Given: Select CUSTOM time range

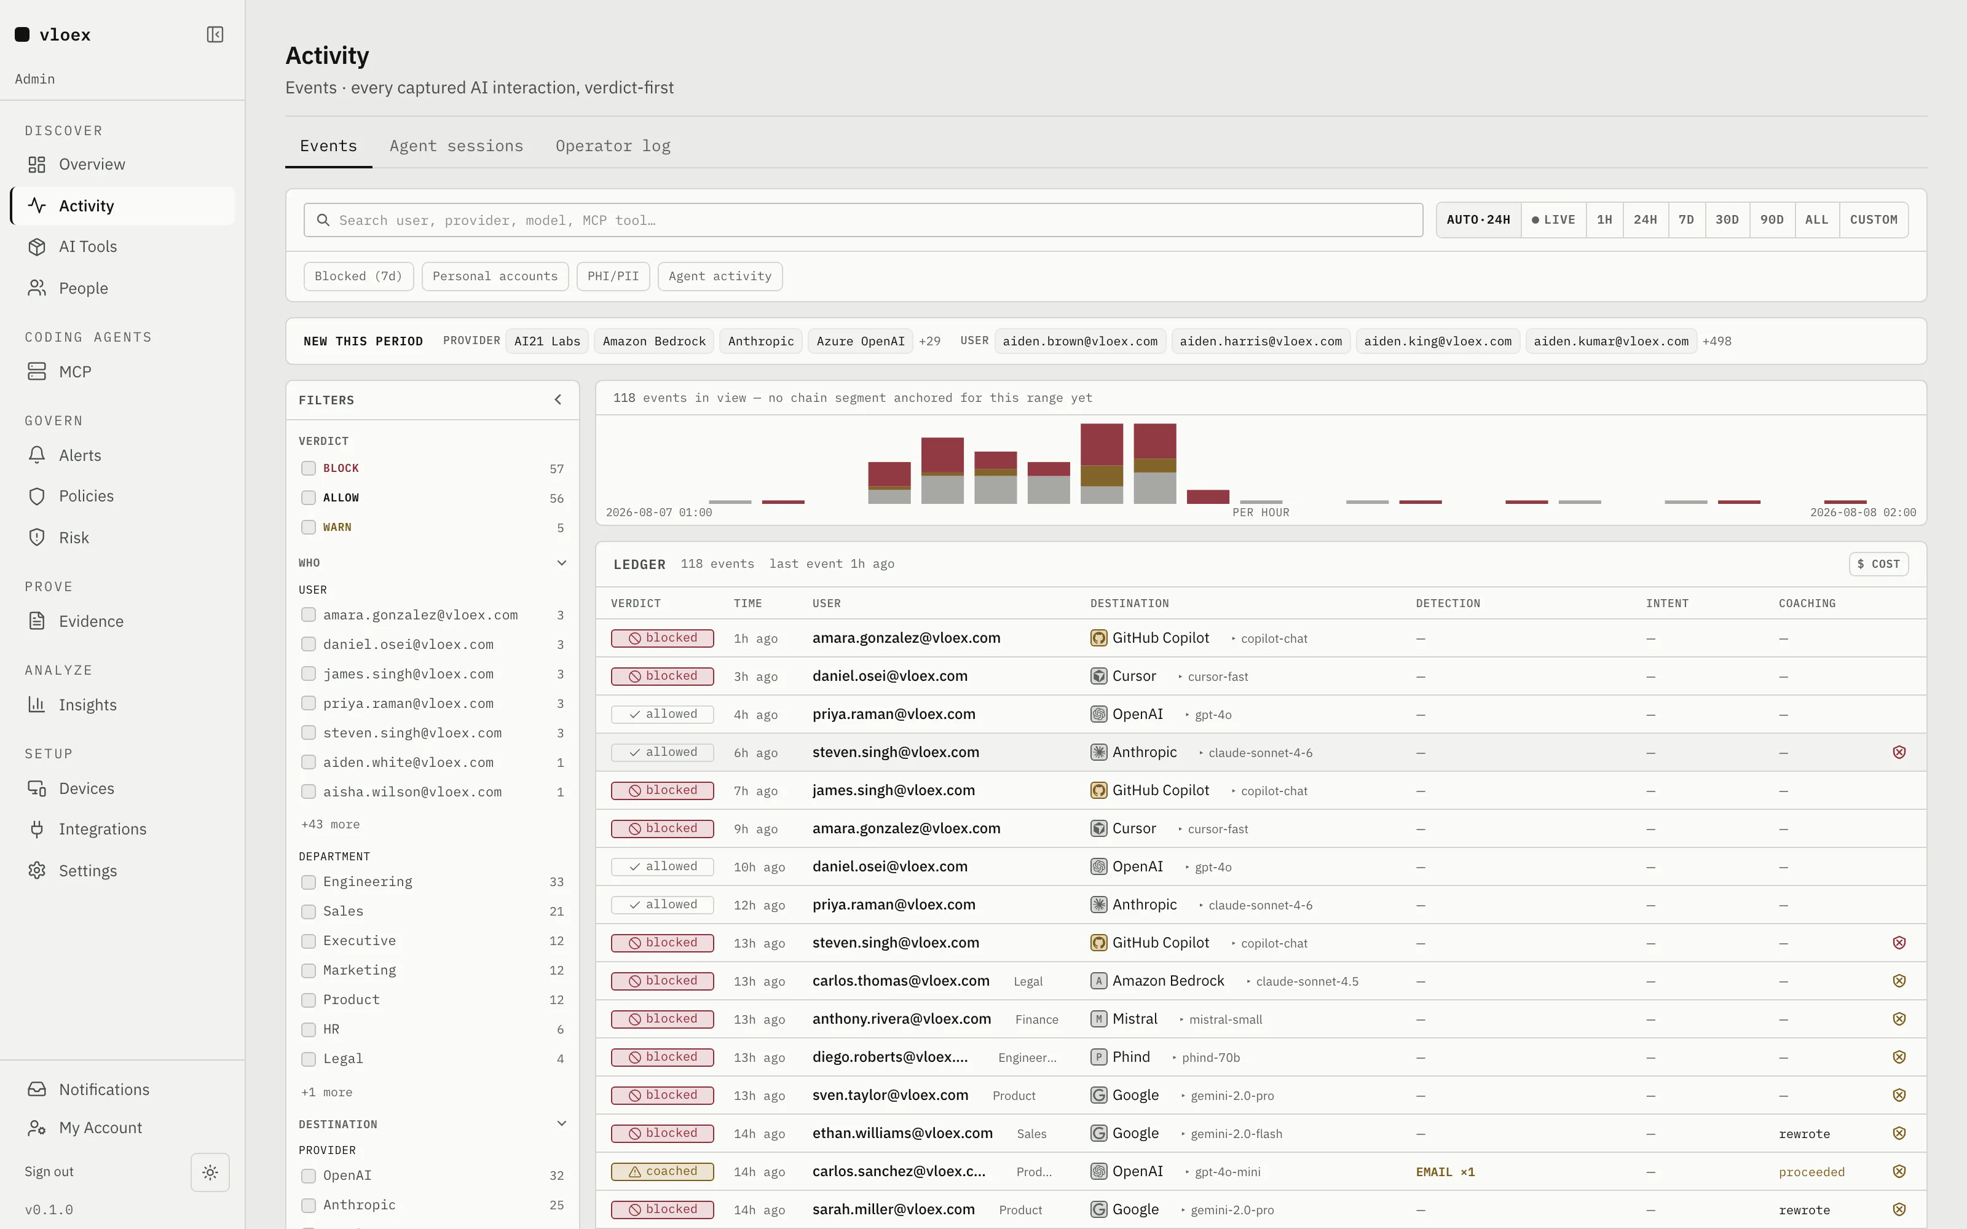Looking at the screenshot, I should 1874,220.
